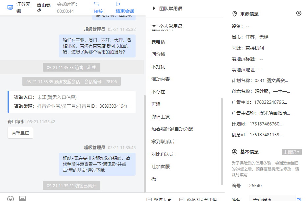Click the 会话编号：28196 system notice
Viewport: 308px width, 201px height.
click(x=71, y=81)
